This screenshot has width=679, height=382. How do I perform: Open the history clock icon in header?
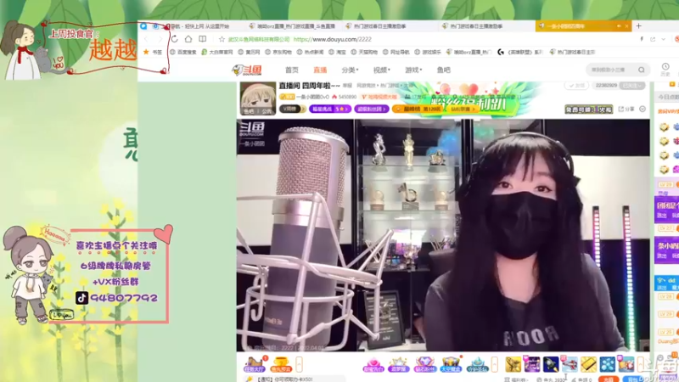(x=665, y=67)
